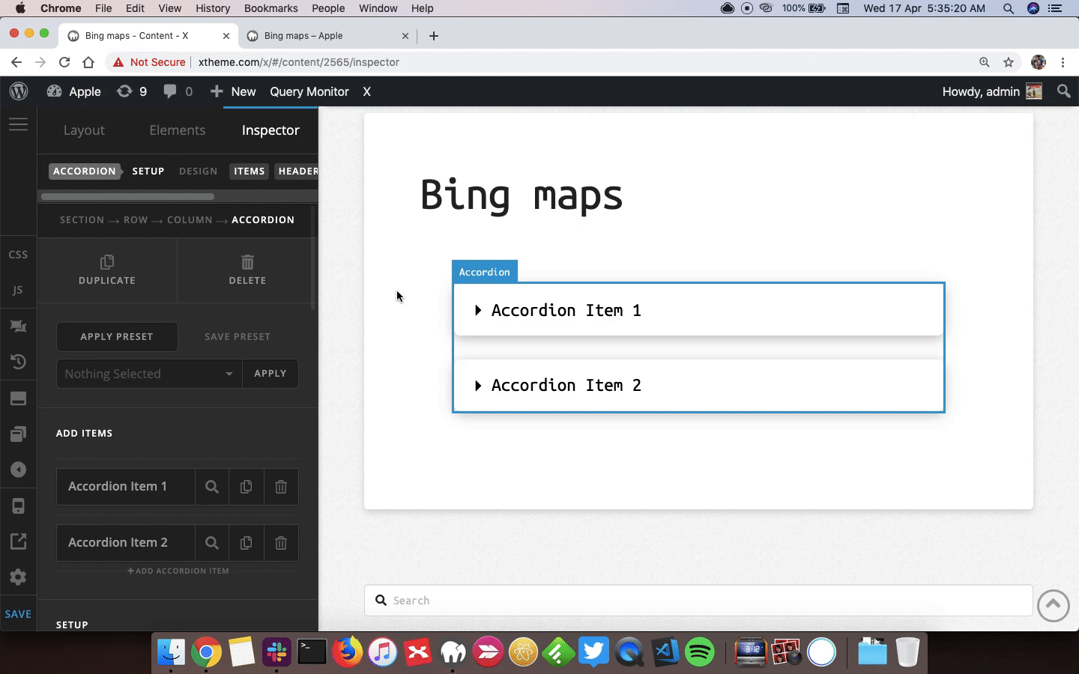The height and width of the screenshot is (674, 1079).
Task: Jump to the Items section tab
Action: coord(250,171)
